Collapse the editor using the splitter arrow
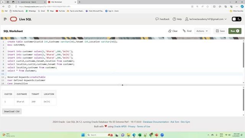The image size is (245, 138). pos(122,85)
